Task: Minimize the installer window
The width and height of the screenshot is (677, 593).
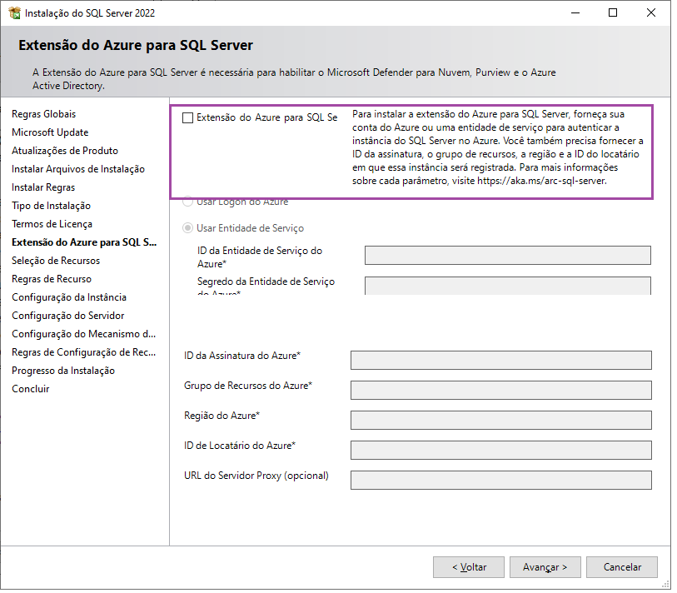Action: 575,13
